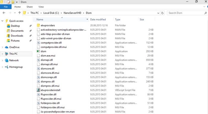Select This PC in the navigation pane
The image size is (208, 114).
(13, 54)
